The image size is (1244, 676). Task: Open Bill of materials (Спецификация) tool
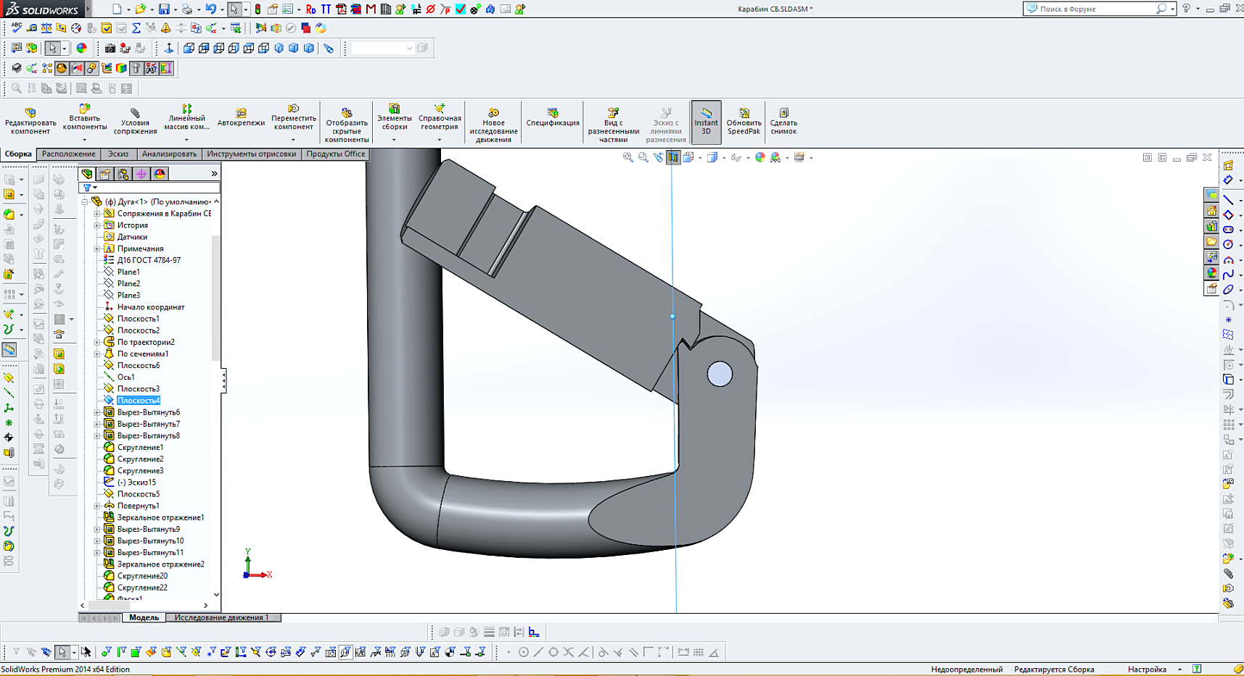553,117
